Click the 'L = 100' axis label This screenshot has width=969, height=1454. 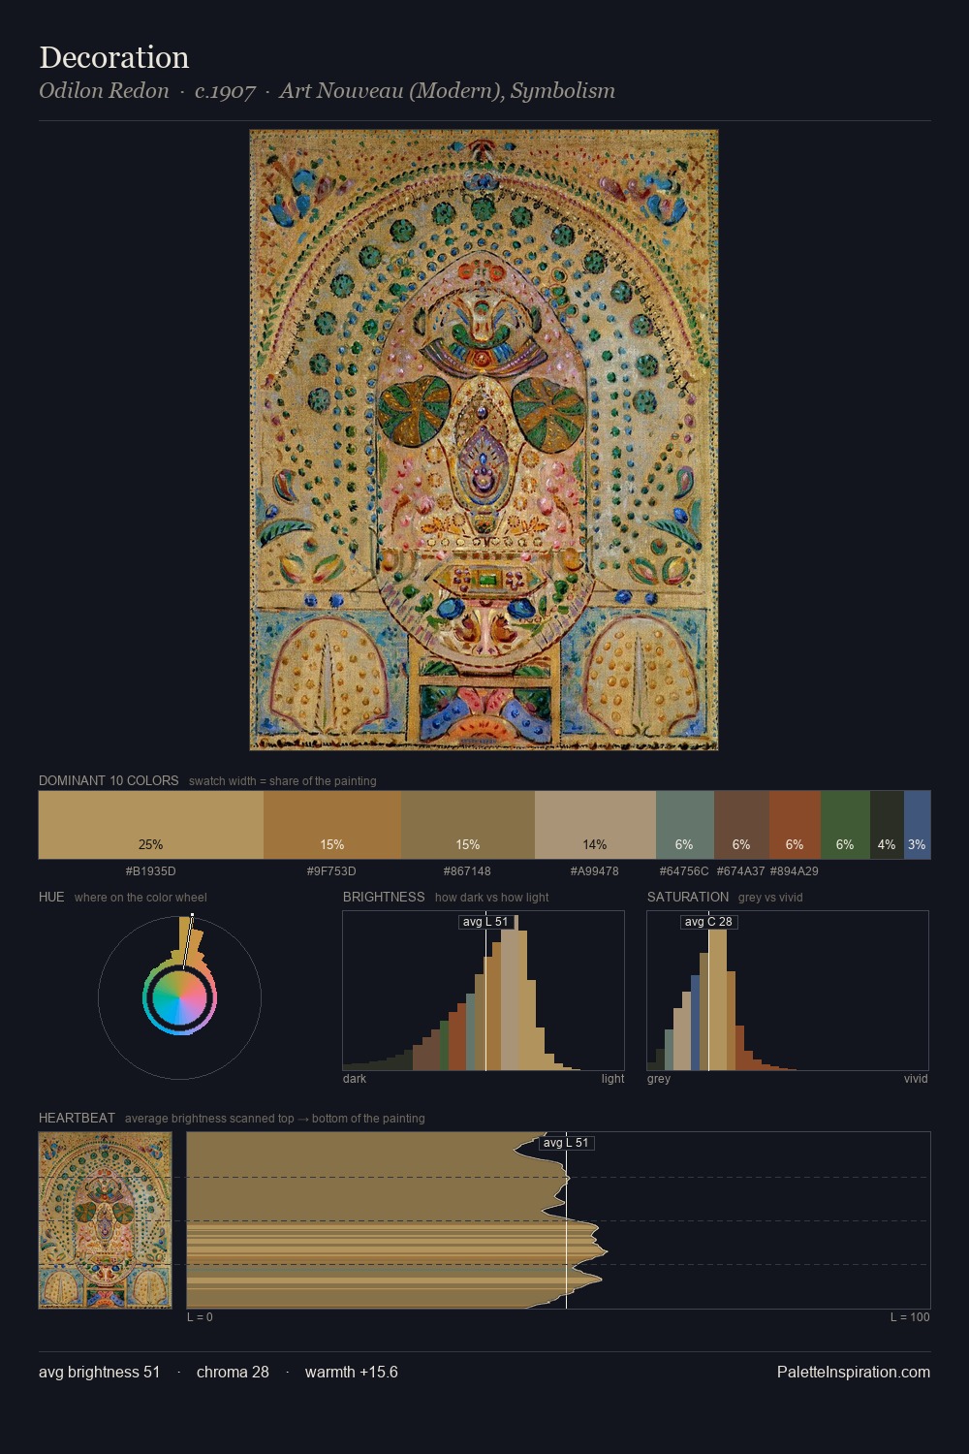910,1317
